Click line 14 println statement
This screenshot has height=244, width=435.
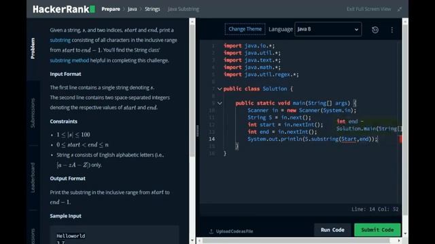click(313, 139)
